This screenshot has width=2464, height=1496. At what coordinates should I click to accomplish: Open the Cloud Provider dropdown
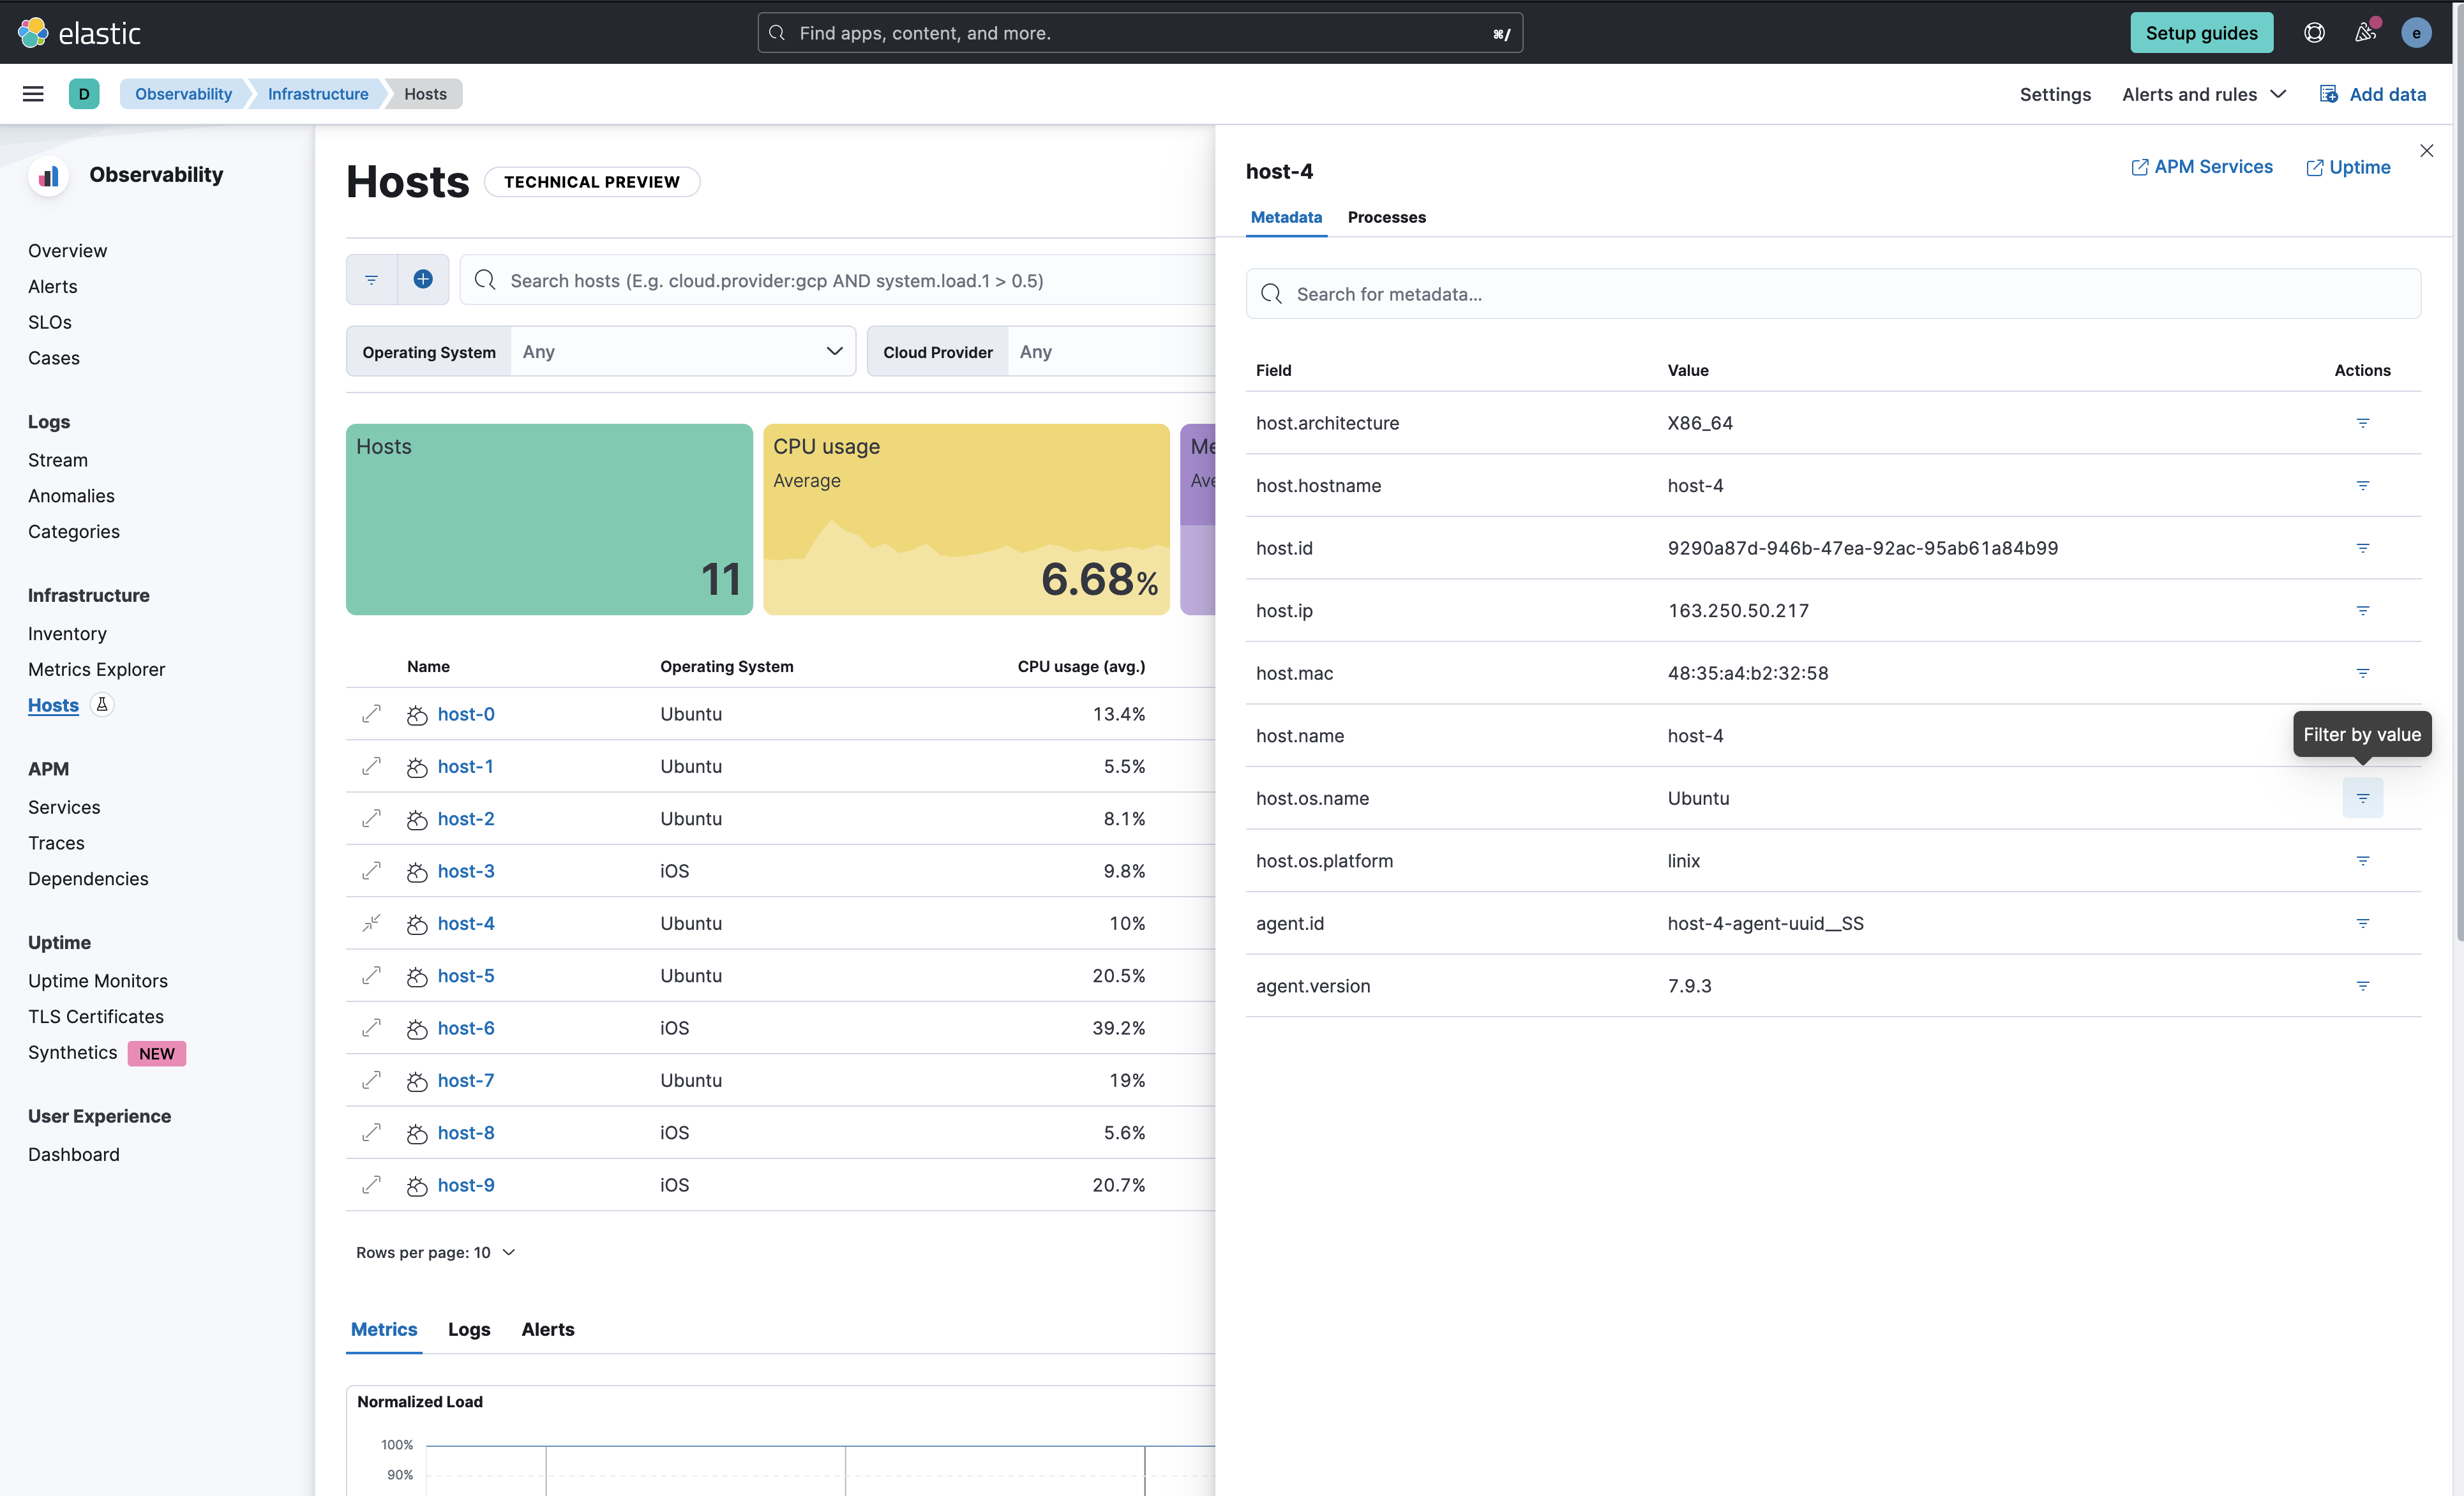[1041, 352]
